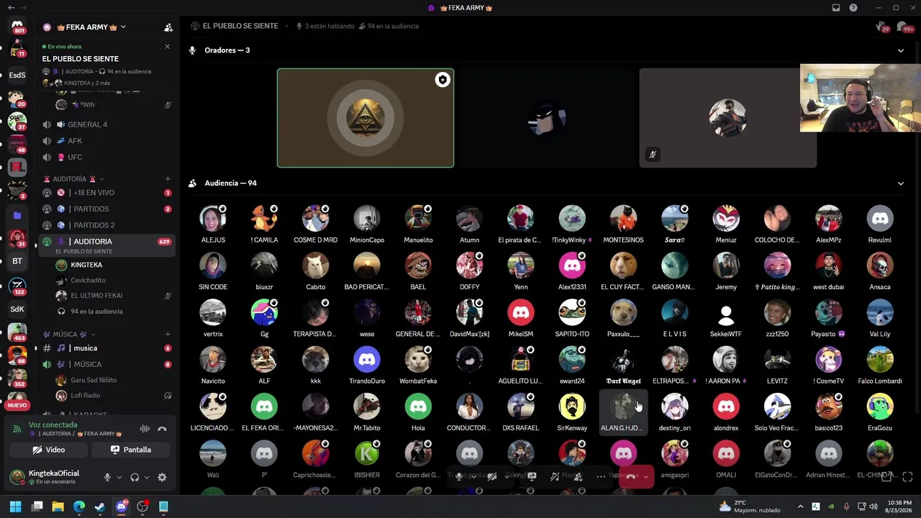Image resolution: width=921 pixels, height=518 pixels.
Task: Open more options in stage control bar
Action: 601,476
